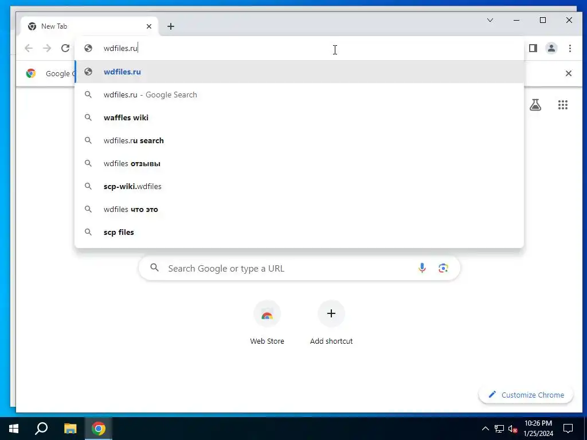
Task: Open the Windows Start menu
Action: (x=14, y=429)
